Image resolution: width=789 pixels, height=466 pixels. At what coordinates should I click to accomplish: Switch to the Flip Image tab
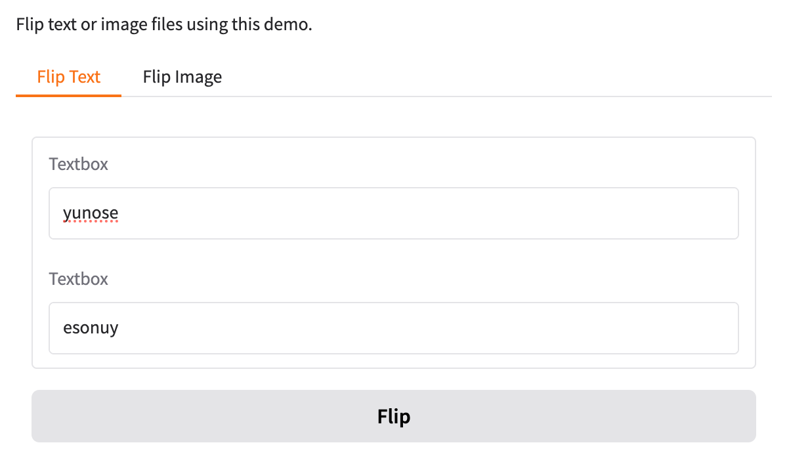point(182,77)
